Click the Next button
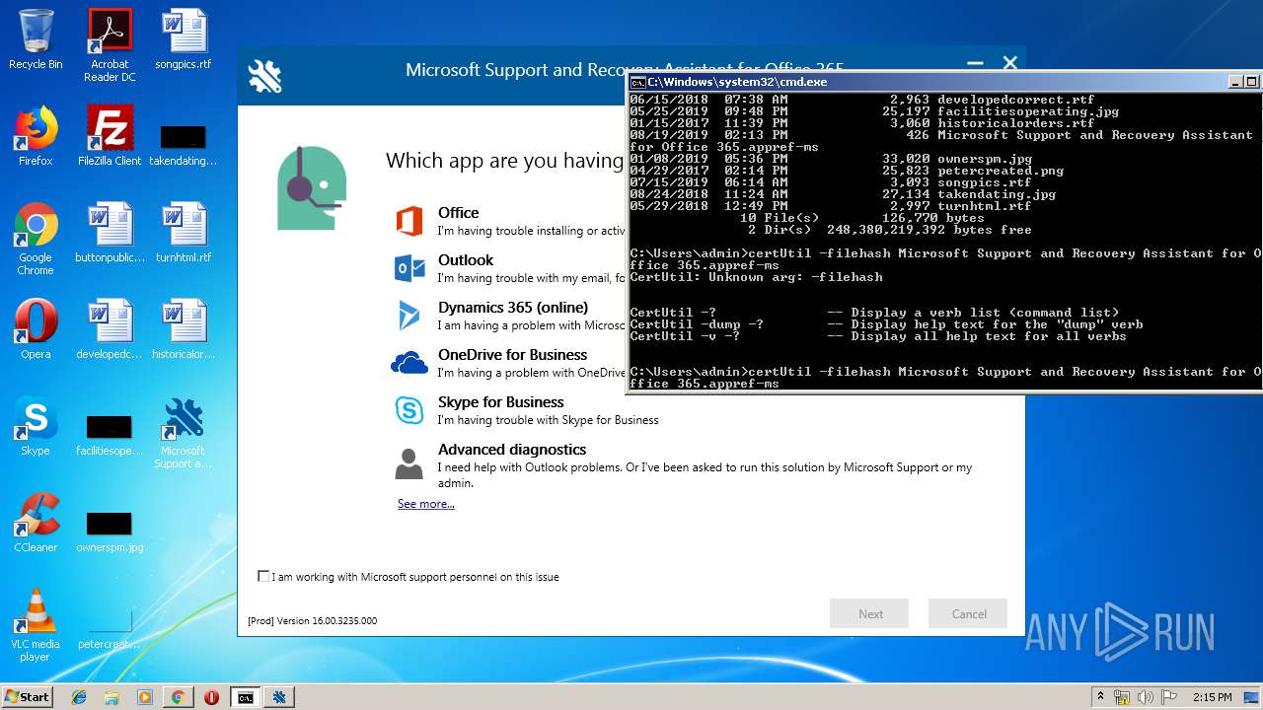1263x710 pixels. [x=869, y=613]
